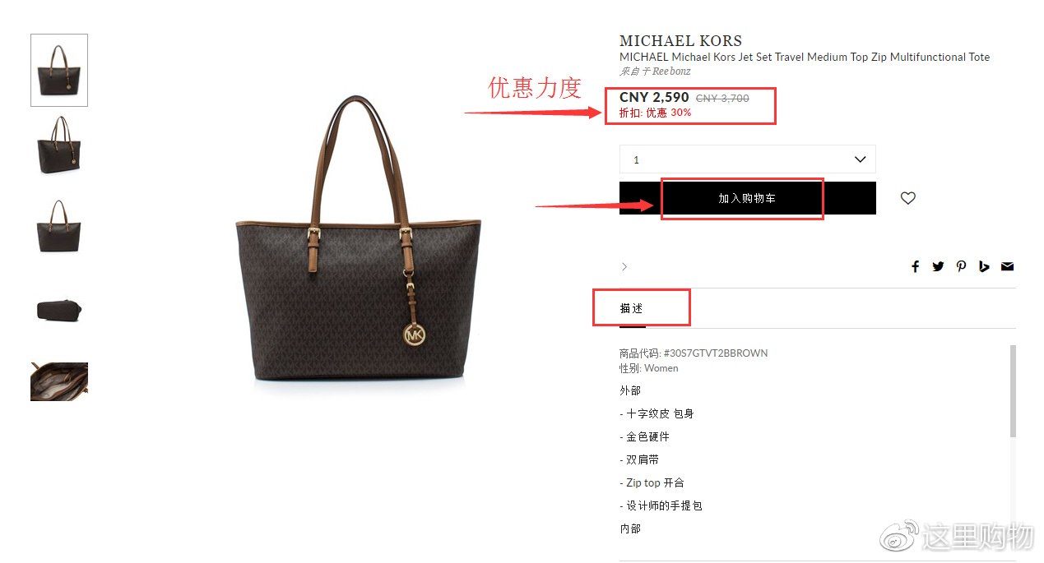Share the product on Twitter
The width and height of the screenshot is (1044, 563).
pos(938,266)
